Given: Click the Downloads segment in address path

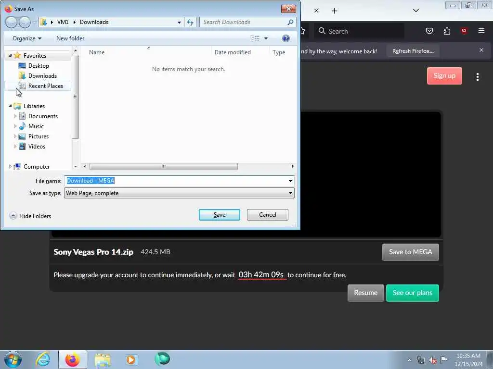Looking at the screenshot, I should pyautogui.click(x=94, y=22).
